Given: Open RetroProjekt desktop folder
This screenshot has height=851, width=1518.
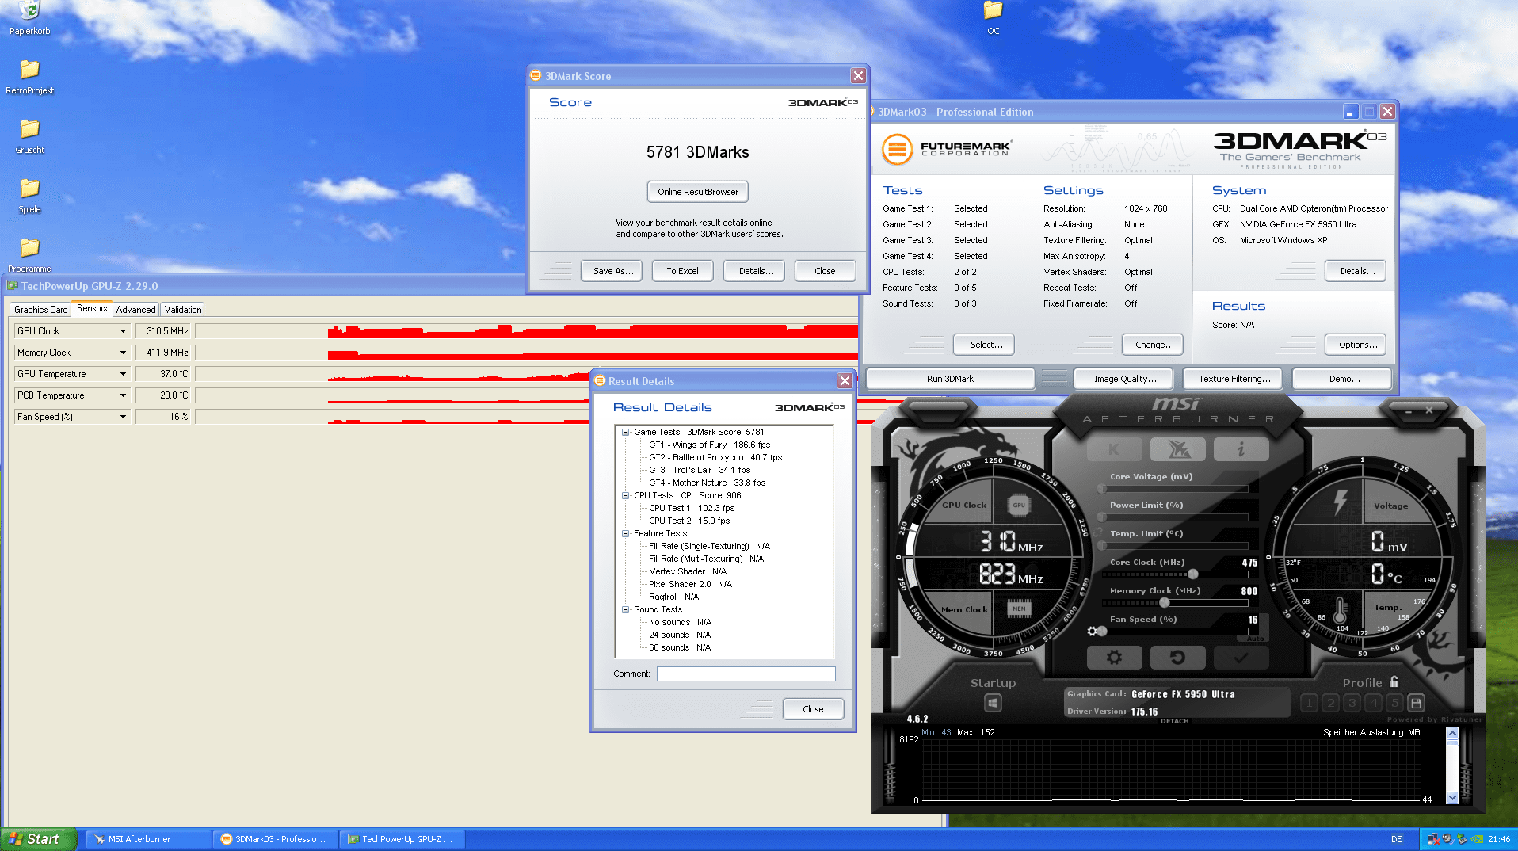Looking at the screenshot, I should point(29,77).
